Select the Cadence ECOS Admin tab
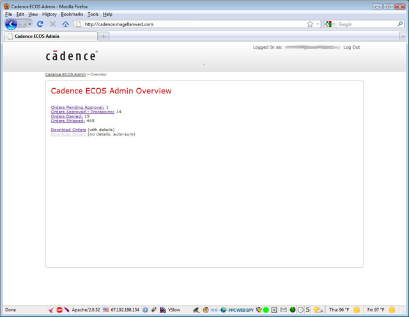 (50, 36)
